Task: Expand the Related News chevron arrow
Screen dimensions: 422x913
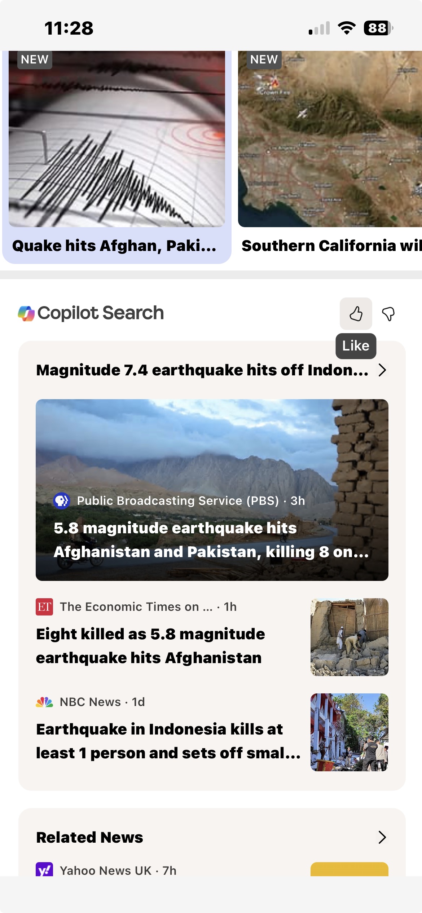Action: tap(382, 837)
